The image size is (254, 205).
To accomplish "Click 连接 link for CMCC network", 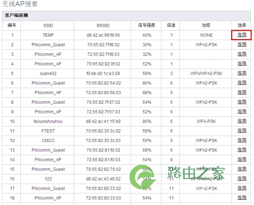I will point(242,140).
